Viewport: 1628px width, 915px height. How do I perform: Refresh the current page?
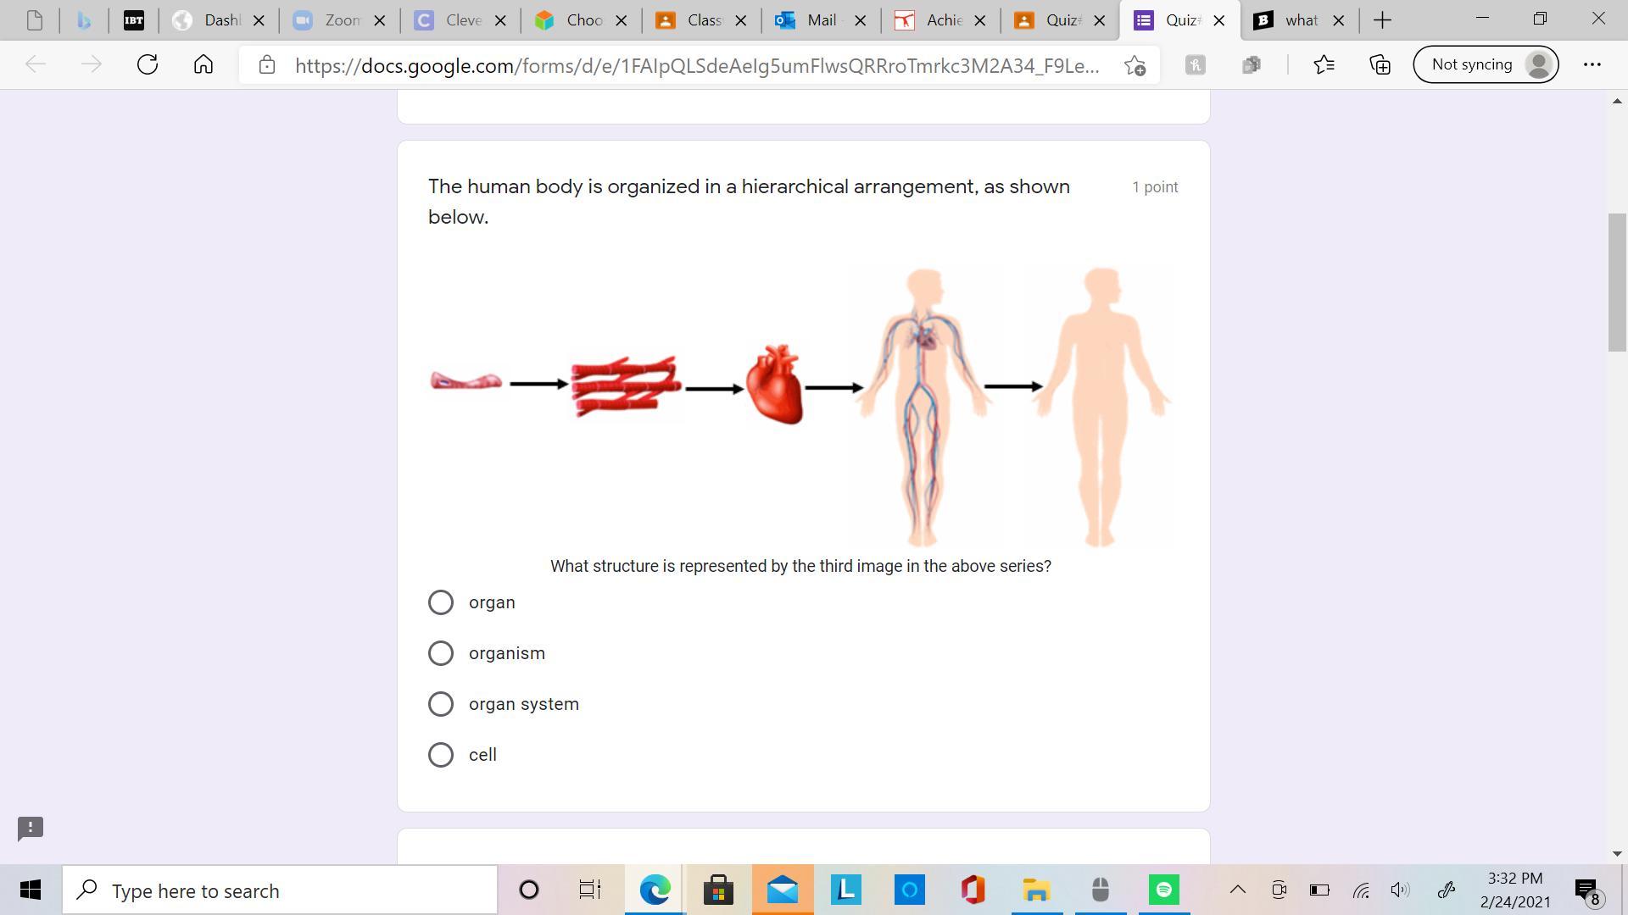[148, 64]
